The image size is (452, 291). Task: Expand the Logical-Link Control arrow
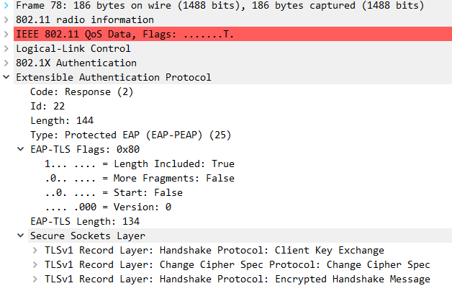7,48
